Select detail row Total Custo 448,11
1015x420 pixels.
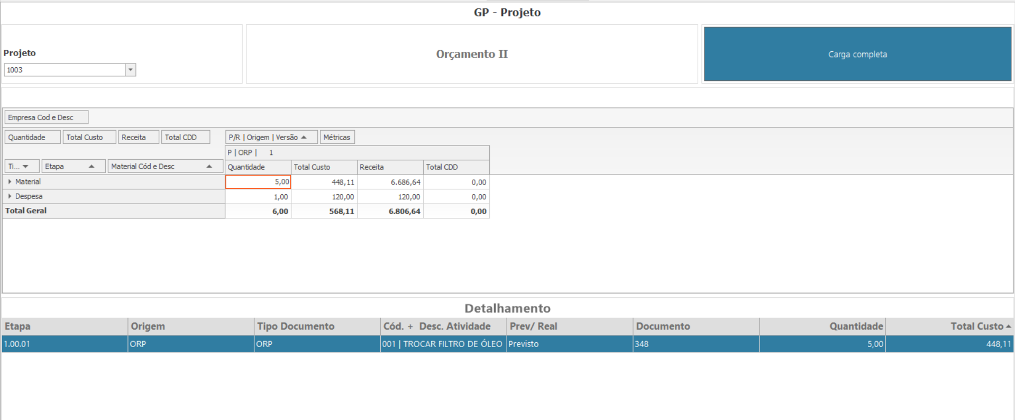click(x=949, y=344)
